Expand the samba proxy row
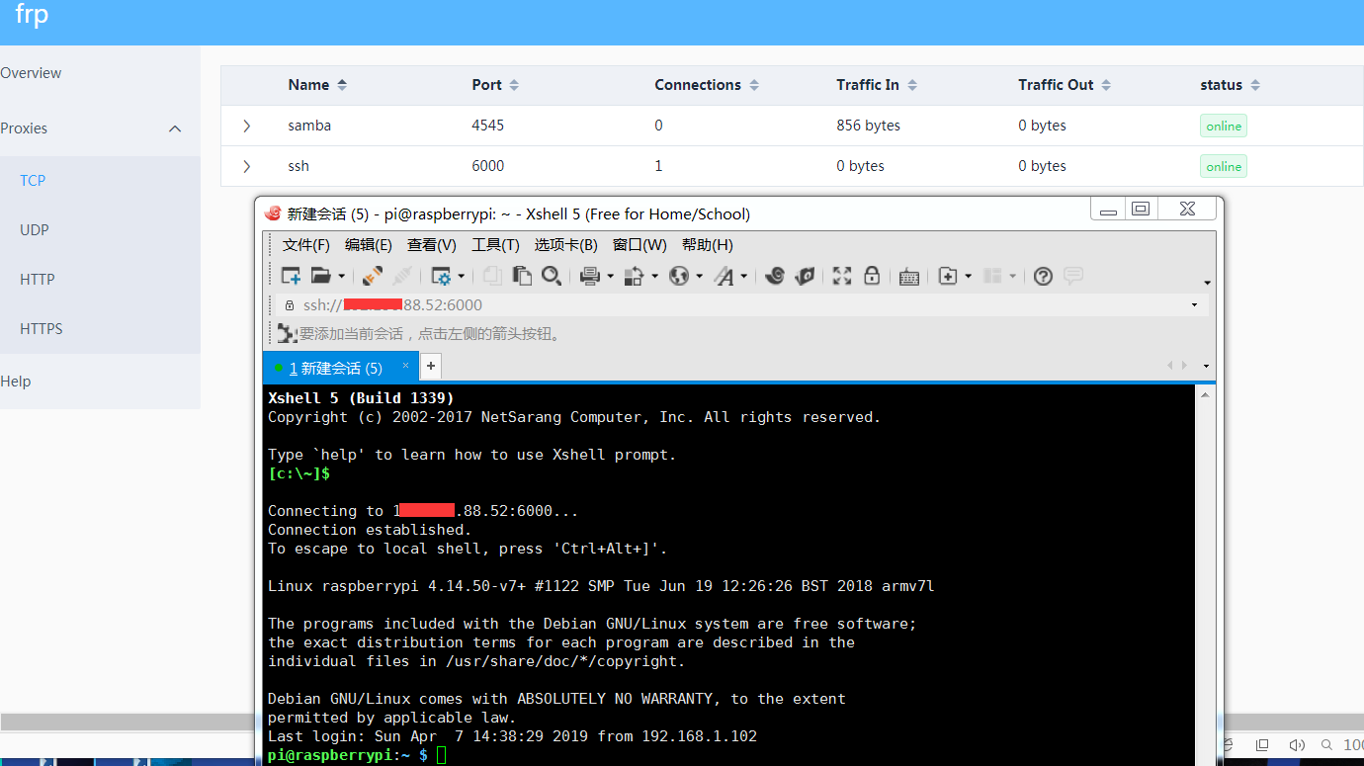This screenshot has height=766, width=1364. pos(246,126)
